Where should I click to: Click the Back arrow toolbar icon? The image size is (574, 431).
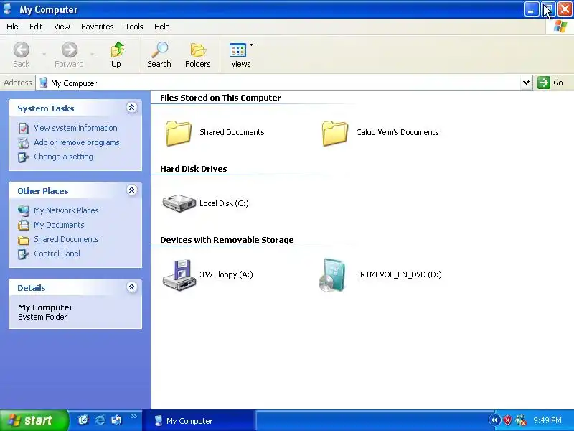[22, 50]
